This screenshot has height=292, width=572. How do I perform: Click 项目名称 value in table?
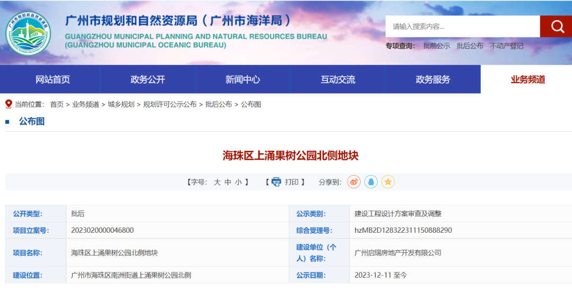(114, 253)
